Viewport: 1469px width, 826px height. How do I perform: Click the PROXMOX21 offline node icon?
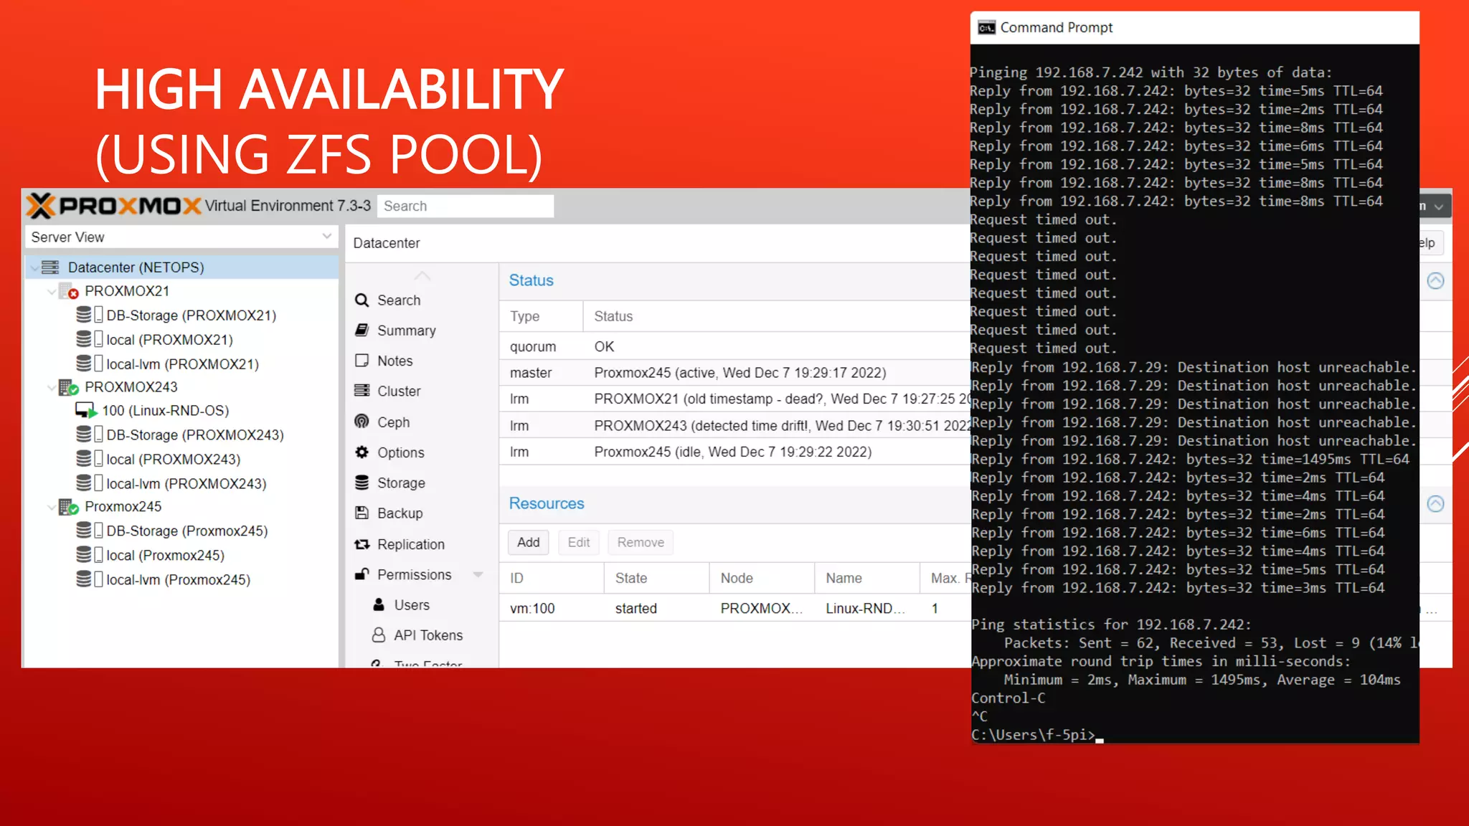coord(69,291)
